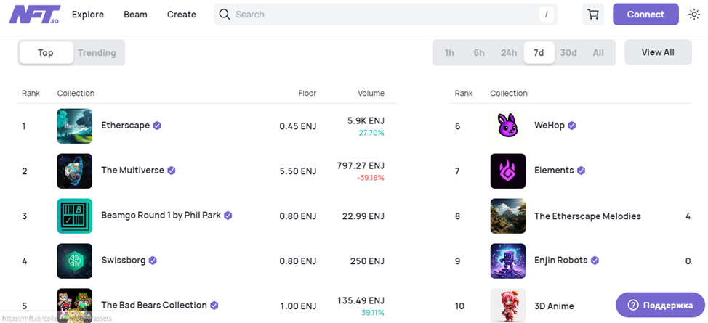Switch to the Trending tab

[97, 53]
